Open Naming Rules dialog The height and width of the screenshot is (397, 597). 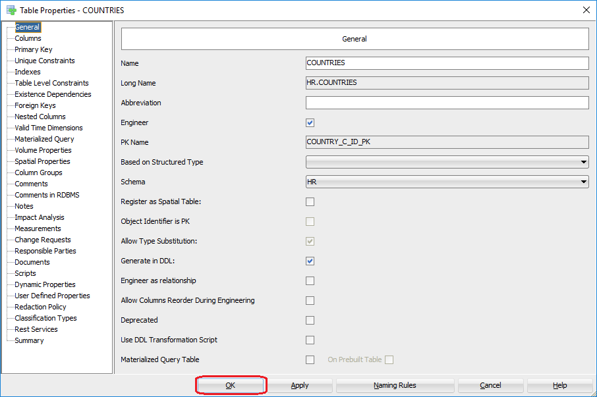pyautogui.click(x=395, y=385)
